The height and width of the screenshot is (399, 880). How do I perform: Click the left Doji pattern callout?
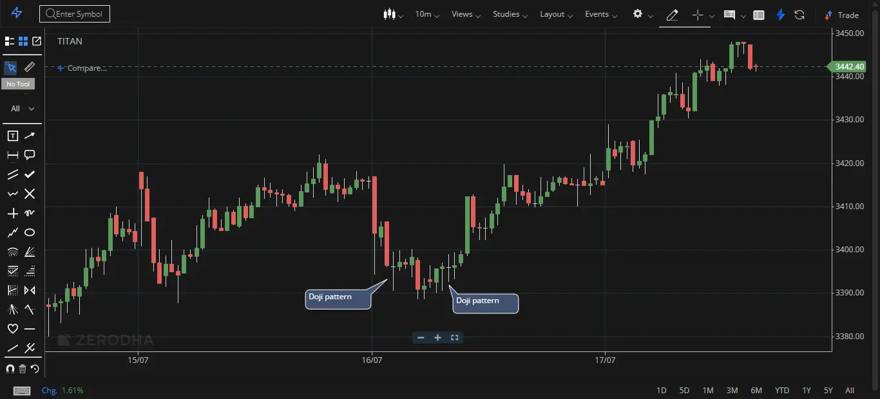point(338,299)
